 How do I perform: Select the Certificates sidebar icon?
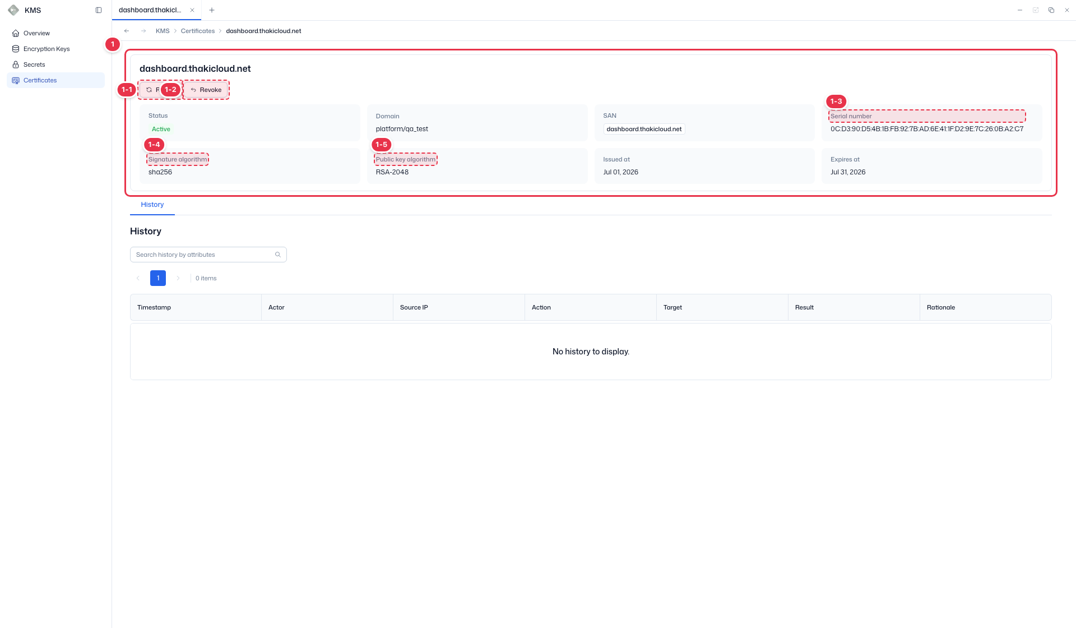pyautogui.click(x=16, y=80)
